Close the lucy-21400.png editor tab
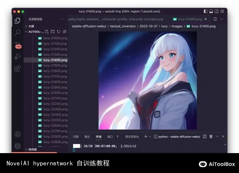This screenshot has height=173, width=239. (x=205, y=19)
